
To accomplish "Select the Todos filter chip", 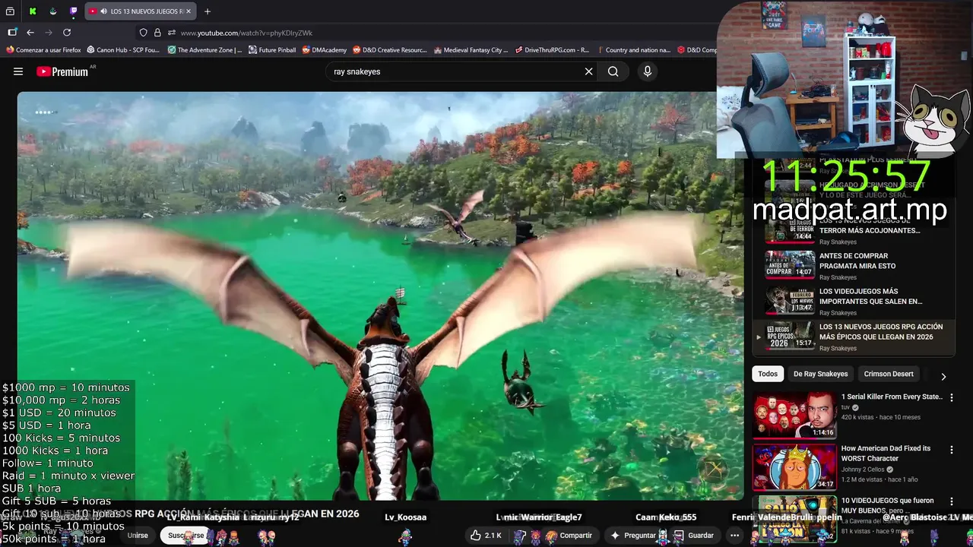I will tap(768, 374).
